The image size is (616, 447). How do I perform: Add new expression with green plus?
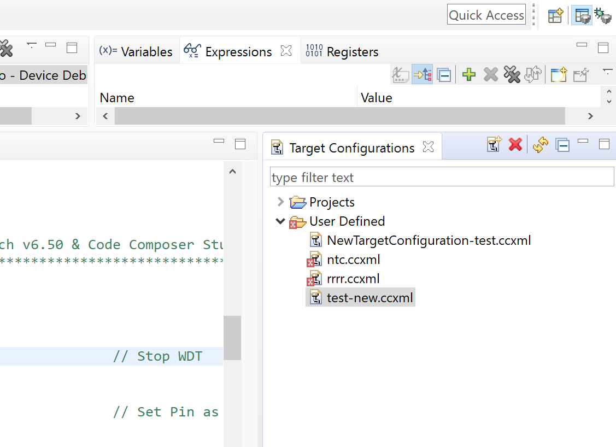pos(468,75)
